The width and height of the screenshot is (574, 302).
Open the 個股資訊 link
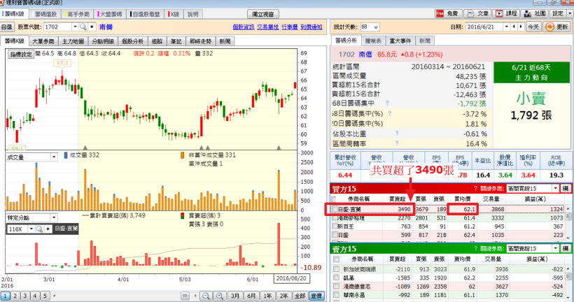(242, 27)
